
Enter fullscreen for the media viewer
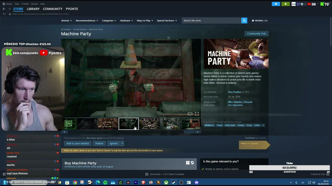tap(197, 114)
